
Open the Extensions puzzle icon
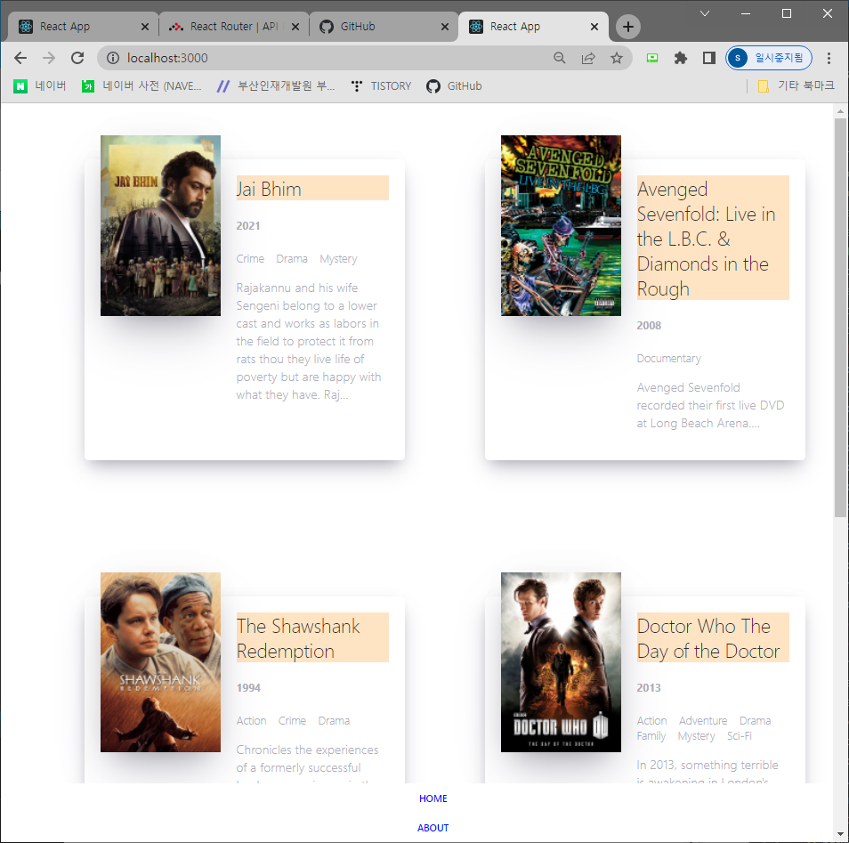(x=681, y=58)
